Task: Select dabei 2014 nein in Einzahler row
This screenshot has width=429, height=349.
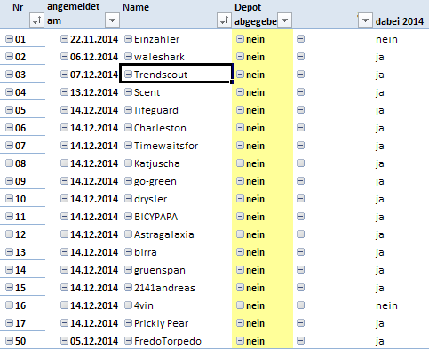Action: (386, 39)
